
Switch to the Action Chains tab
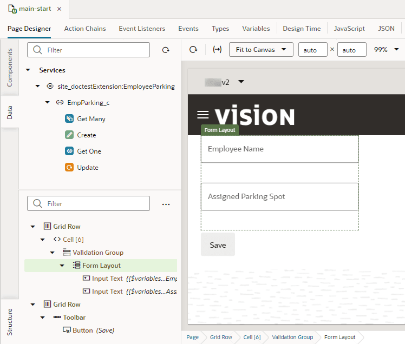point(85,29)
